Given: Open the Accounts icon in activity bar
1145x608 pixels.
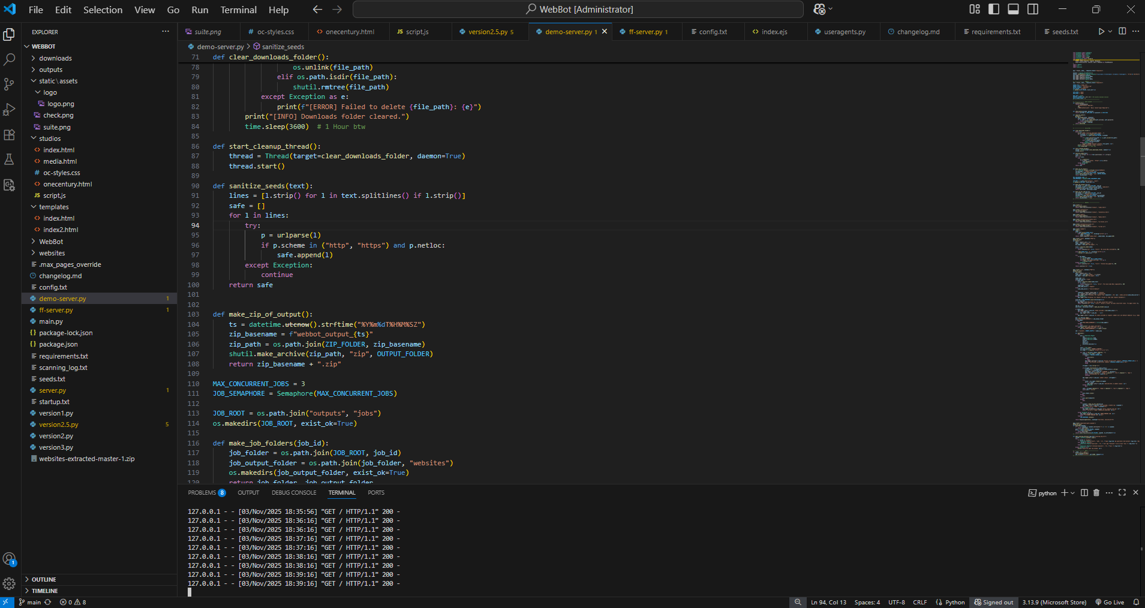Looking at the screenshot, I should (10, 559).
